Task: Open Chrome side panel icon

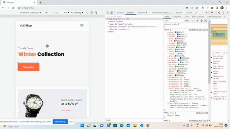Action: pyautogui.click(x=217, y=8)
